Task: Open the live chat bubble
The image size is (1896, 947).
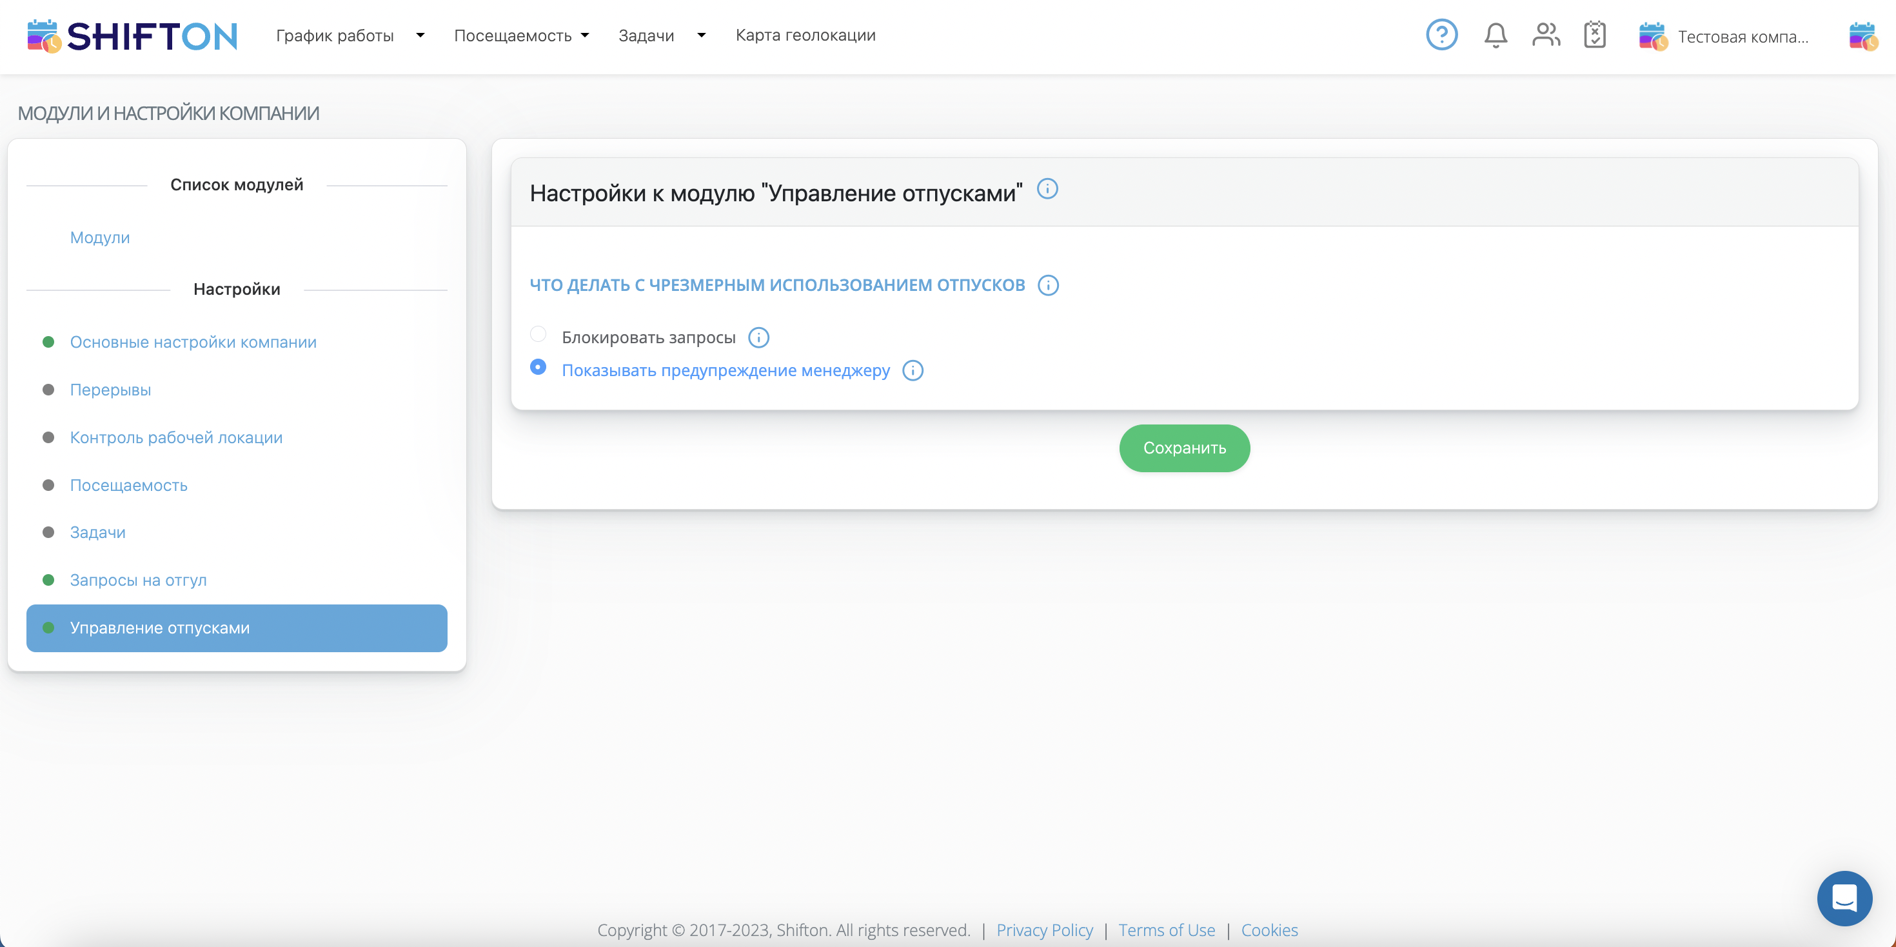Action: 1844,899
